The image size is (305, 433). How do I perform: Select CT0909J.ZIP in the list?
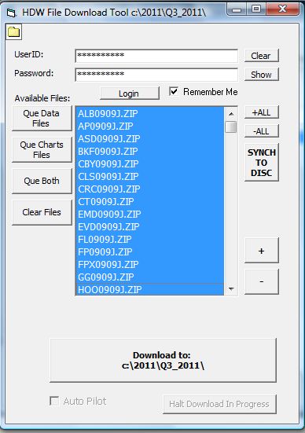coord(149,202)
